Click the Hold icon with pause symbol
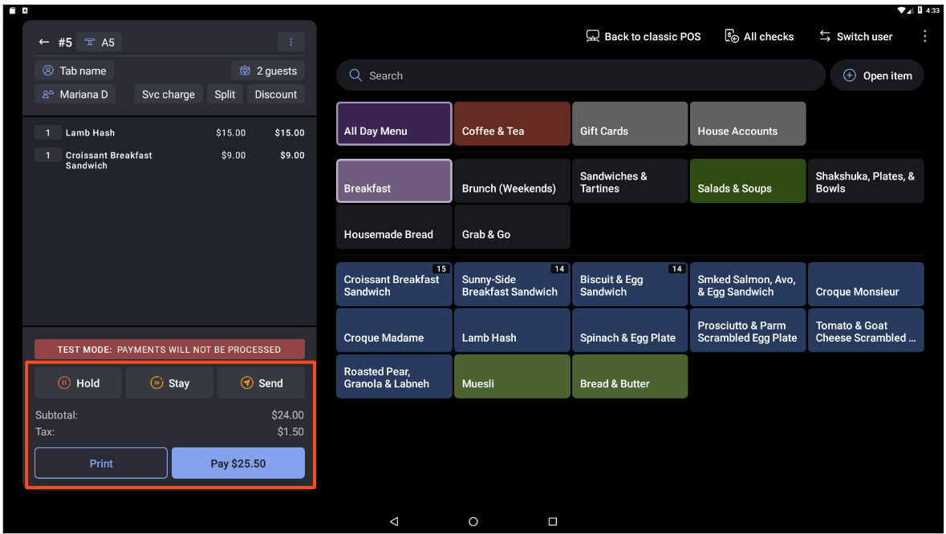946x534 pixels. (x=63, y=382)
